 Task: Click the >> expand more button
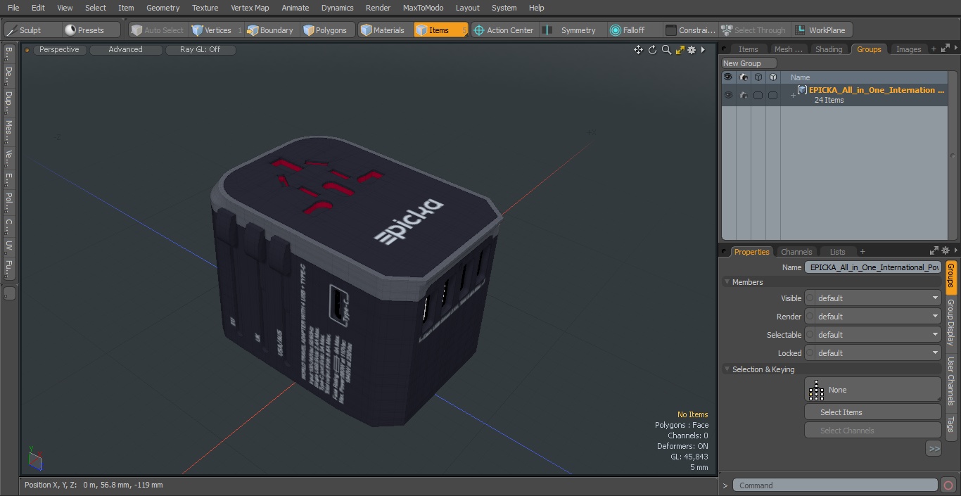tap(934, 449)
